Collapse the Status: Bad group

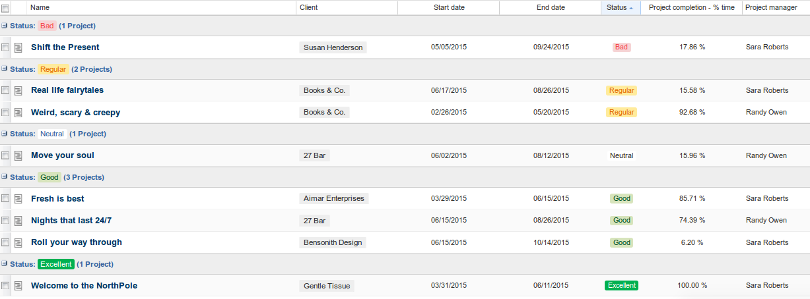5,26
